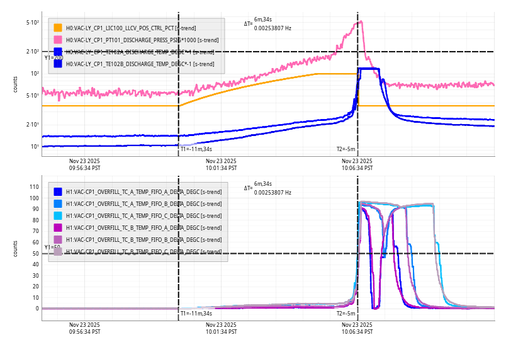The image size is (506, 347).
Task: Select the OVERFILL_TC_B_TEMP_FIFO_C legend entry
Action: coord(143,251)
